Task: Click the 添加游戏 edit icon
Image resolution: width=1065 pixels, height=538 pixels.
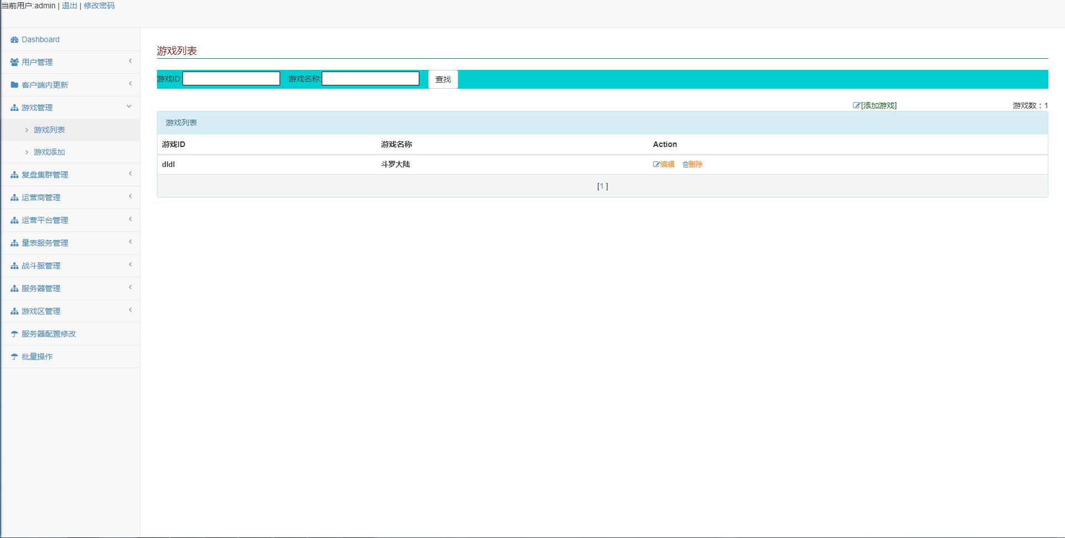Action: point(856,105)
